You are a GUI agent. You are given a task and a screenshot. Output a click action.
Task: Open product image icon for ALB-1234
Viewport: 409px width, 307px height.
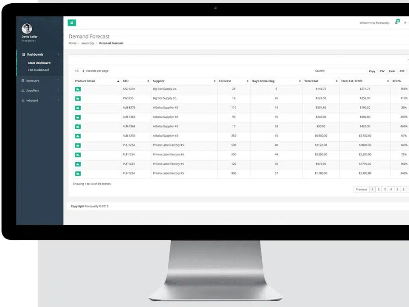click(78, 136)
